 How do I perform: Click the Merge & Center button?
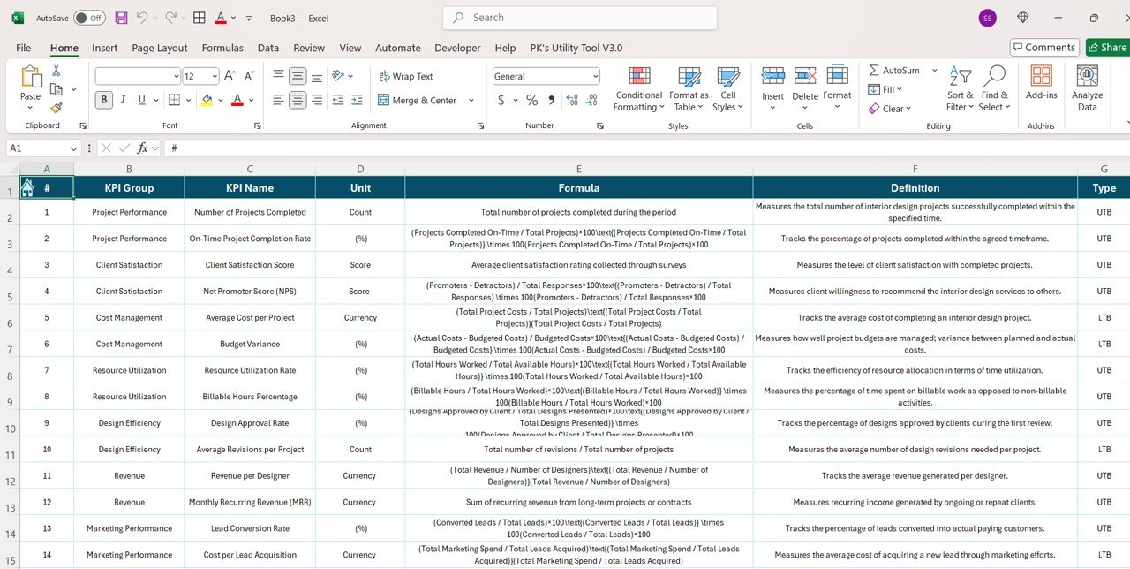(418, 100)
